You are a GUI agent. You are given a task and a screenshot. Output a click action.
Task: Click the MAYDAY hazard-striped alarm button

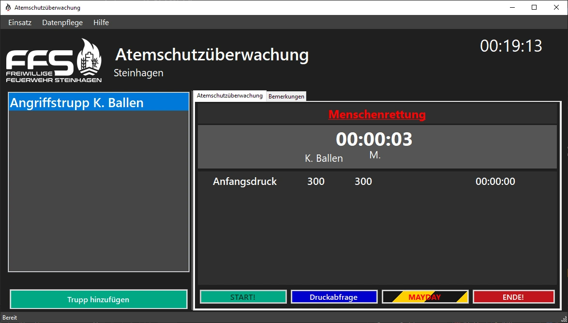(425, 296)
